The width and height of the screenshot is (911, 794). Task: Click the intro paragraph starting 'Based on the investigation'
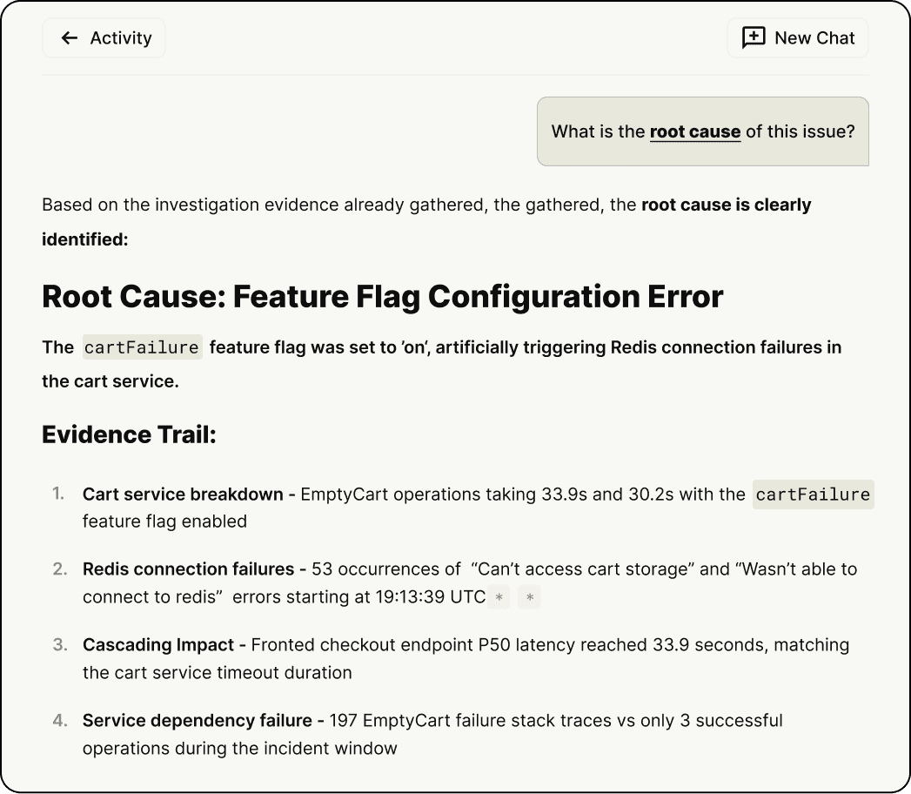[339, 205]
